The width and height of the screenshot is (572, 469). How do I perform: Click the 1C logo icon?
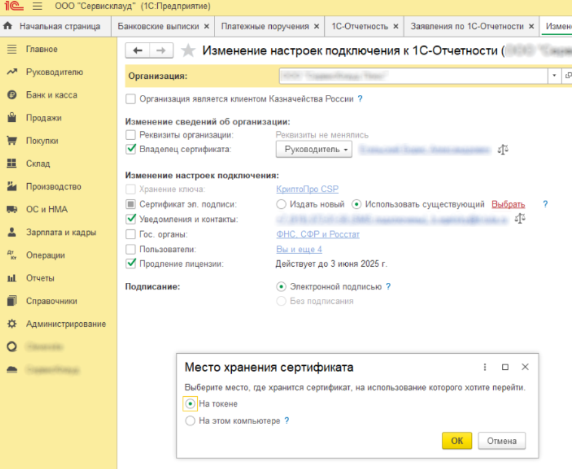pyautogui.click(x=14, y=6)
